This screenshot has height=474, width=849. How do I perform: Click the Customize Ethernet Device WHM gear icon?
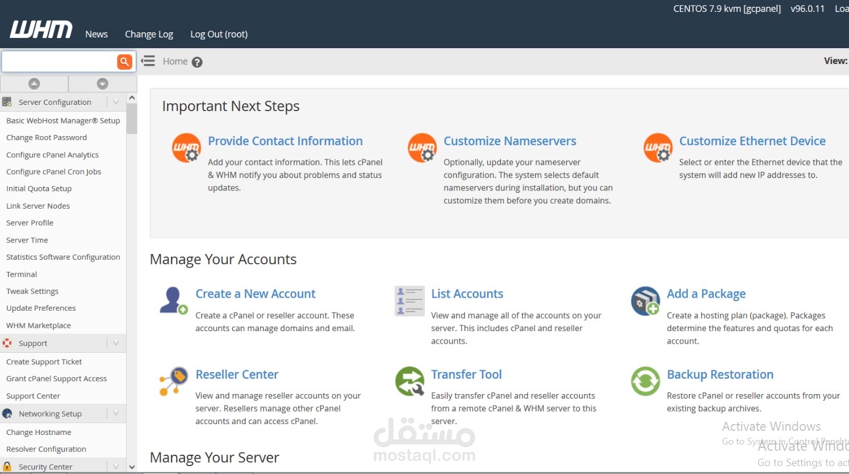[x=658, y=148]
